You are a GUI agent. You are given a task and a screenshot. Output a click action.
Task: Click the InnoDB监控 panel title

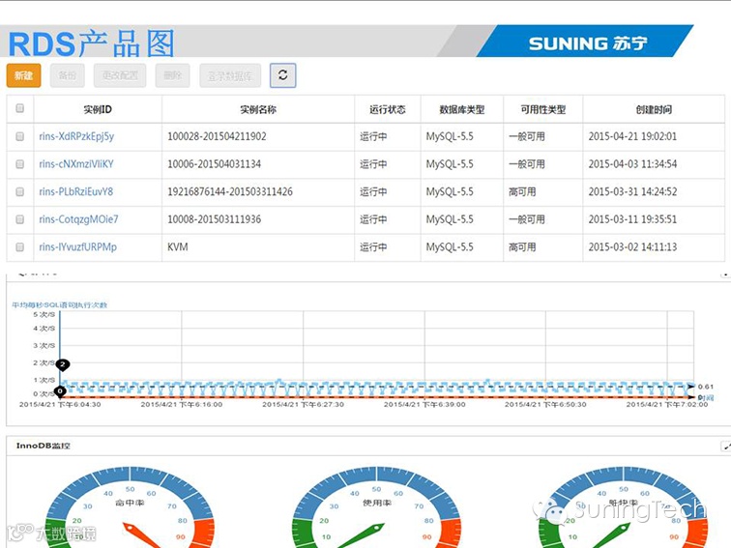43,446
